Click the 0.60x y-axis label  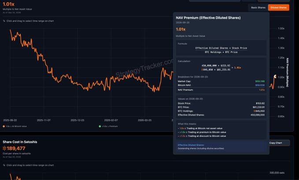[x=281, y=116]
